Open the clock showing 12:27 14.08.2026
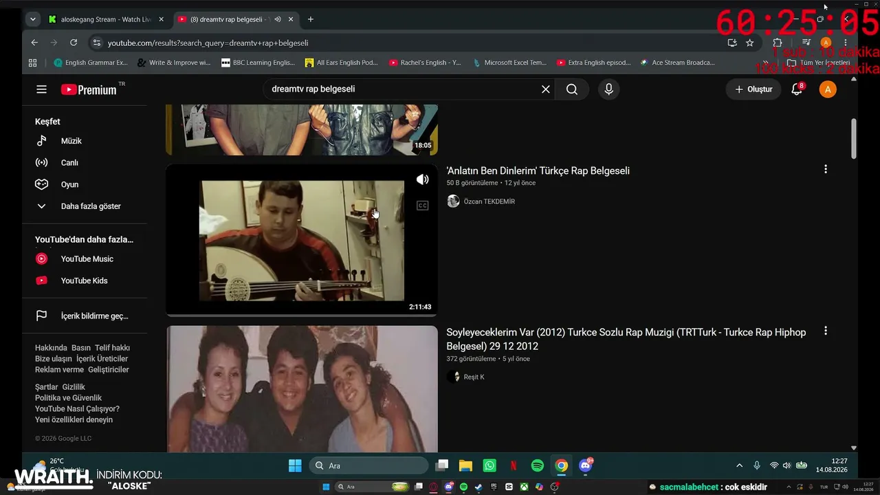 pos(832,465)
